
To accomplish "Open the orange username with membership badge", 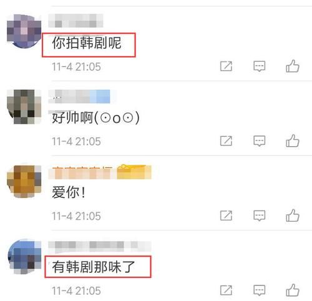I will click(100, 172).
